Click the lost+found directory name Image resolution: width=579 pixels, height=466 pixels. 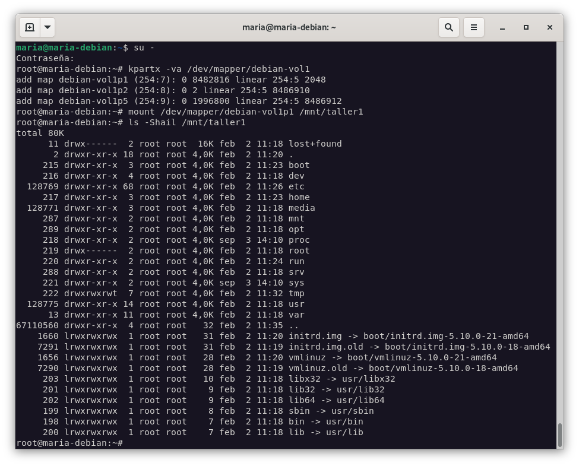point(315,144)
